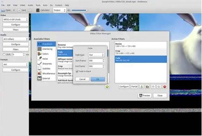202x136 pixels.
Task: Click the load filters folder icon
Action: 147,87
